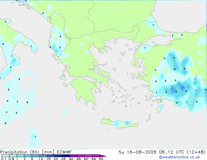Select the 2–5 mm legend swatch
The width and height of the screenshot is (207, 160).
(x=28, y=156)
